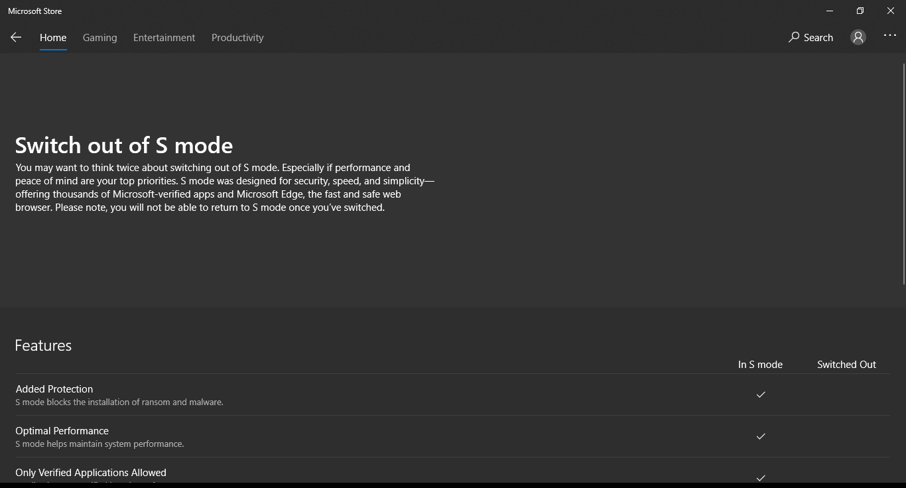906x488 pixels.
Task: Select the 'Switched Out' column header
Action: pyautogui.click(x=846, y=365)
